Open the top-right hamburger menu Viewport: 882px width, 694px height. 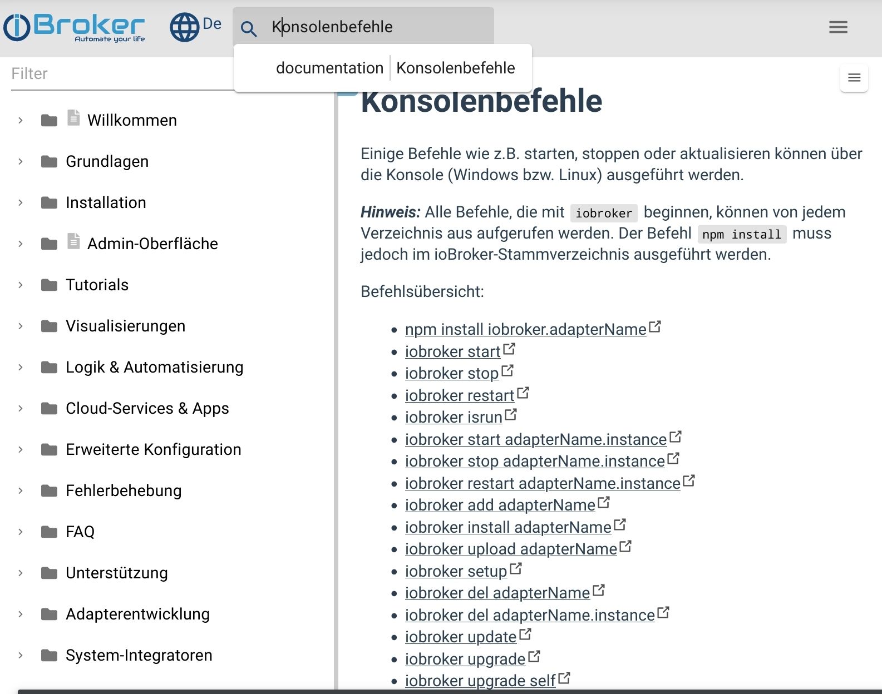(838, 27)
